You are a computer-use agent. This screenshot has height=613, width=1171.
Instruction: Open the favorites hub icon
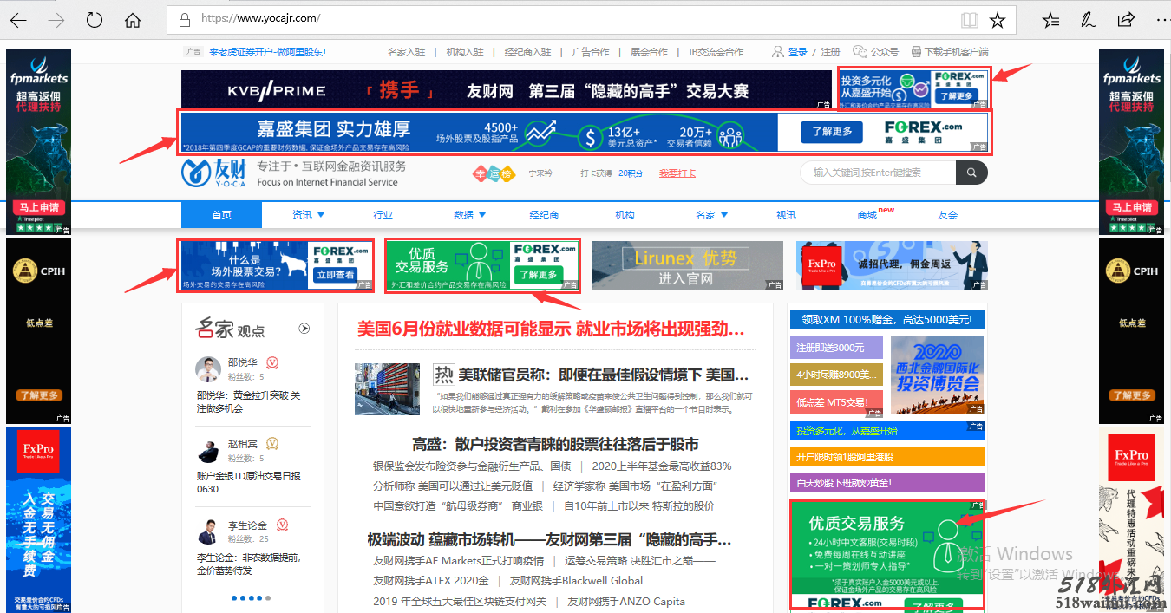(1050, 19)
